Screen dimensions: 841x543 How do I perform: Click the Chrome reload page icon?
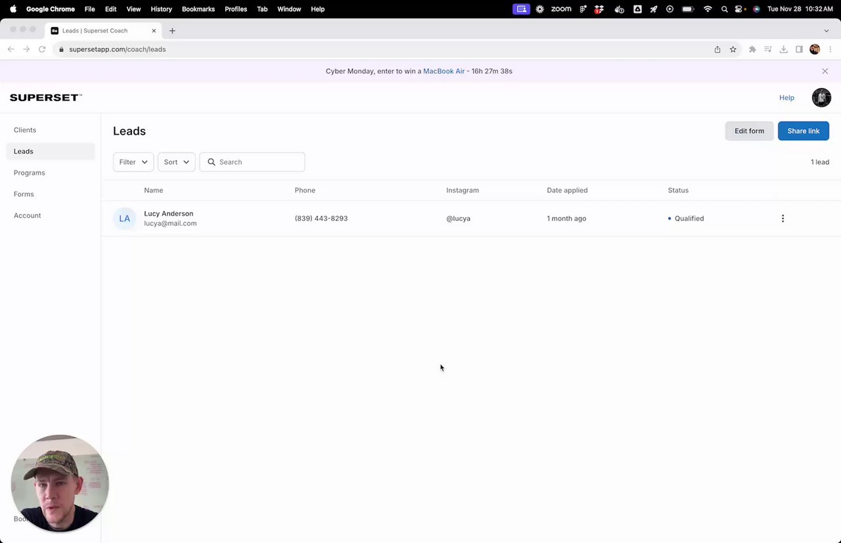point(42,49)
